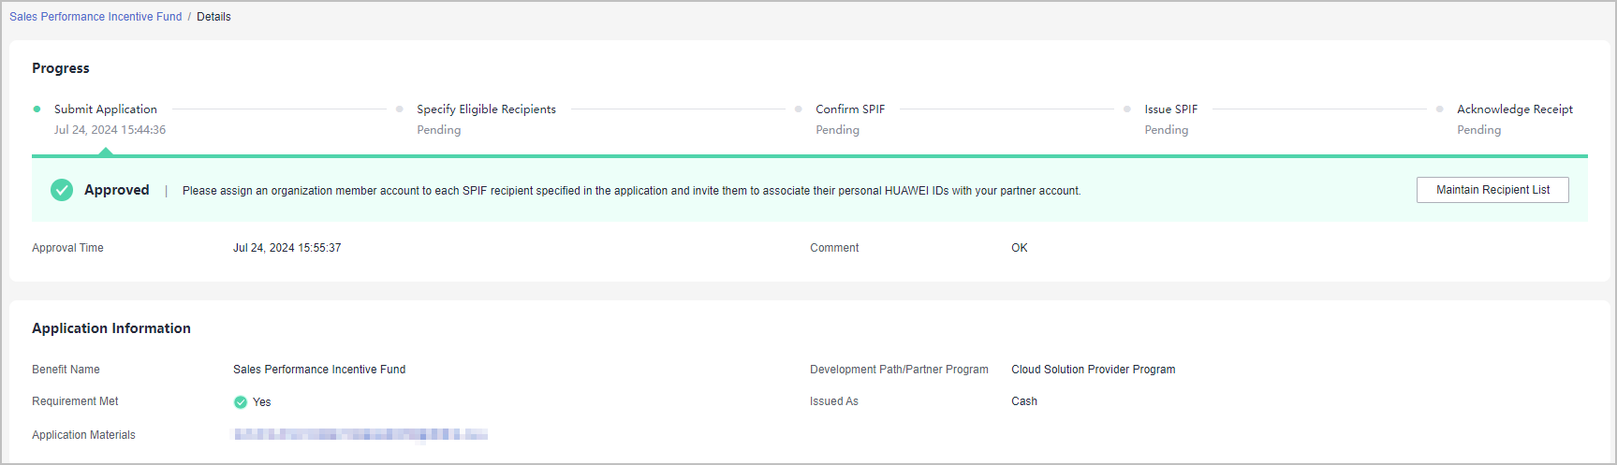Click the Cloud Solution Provider Program value
Screen dimensions: 1617x465
click(x=1093, y=370)
